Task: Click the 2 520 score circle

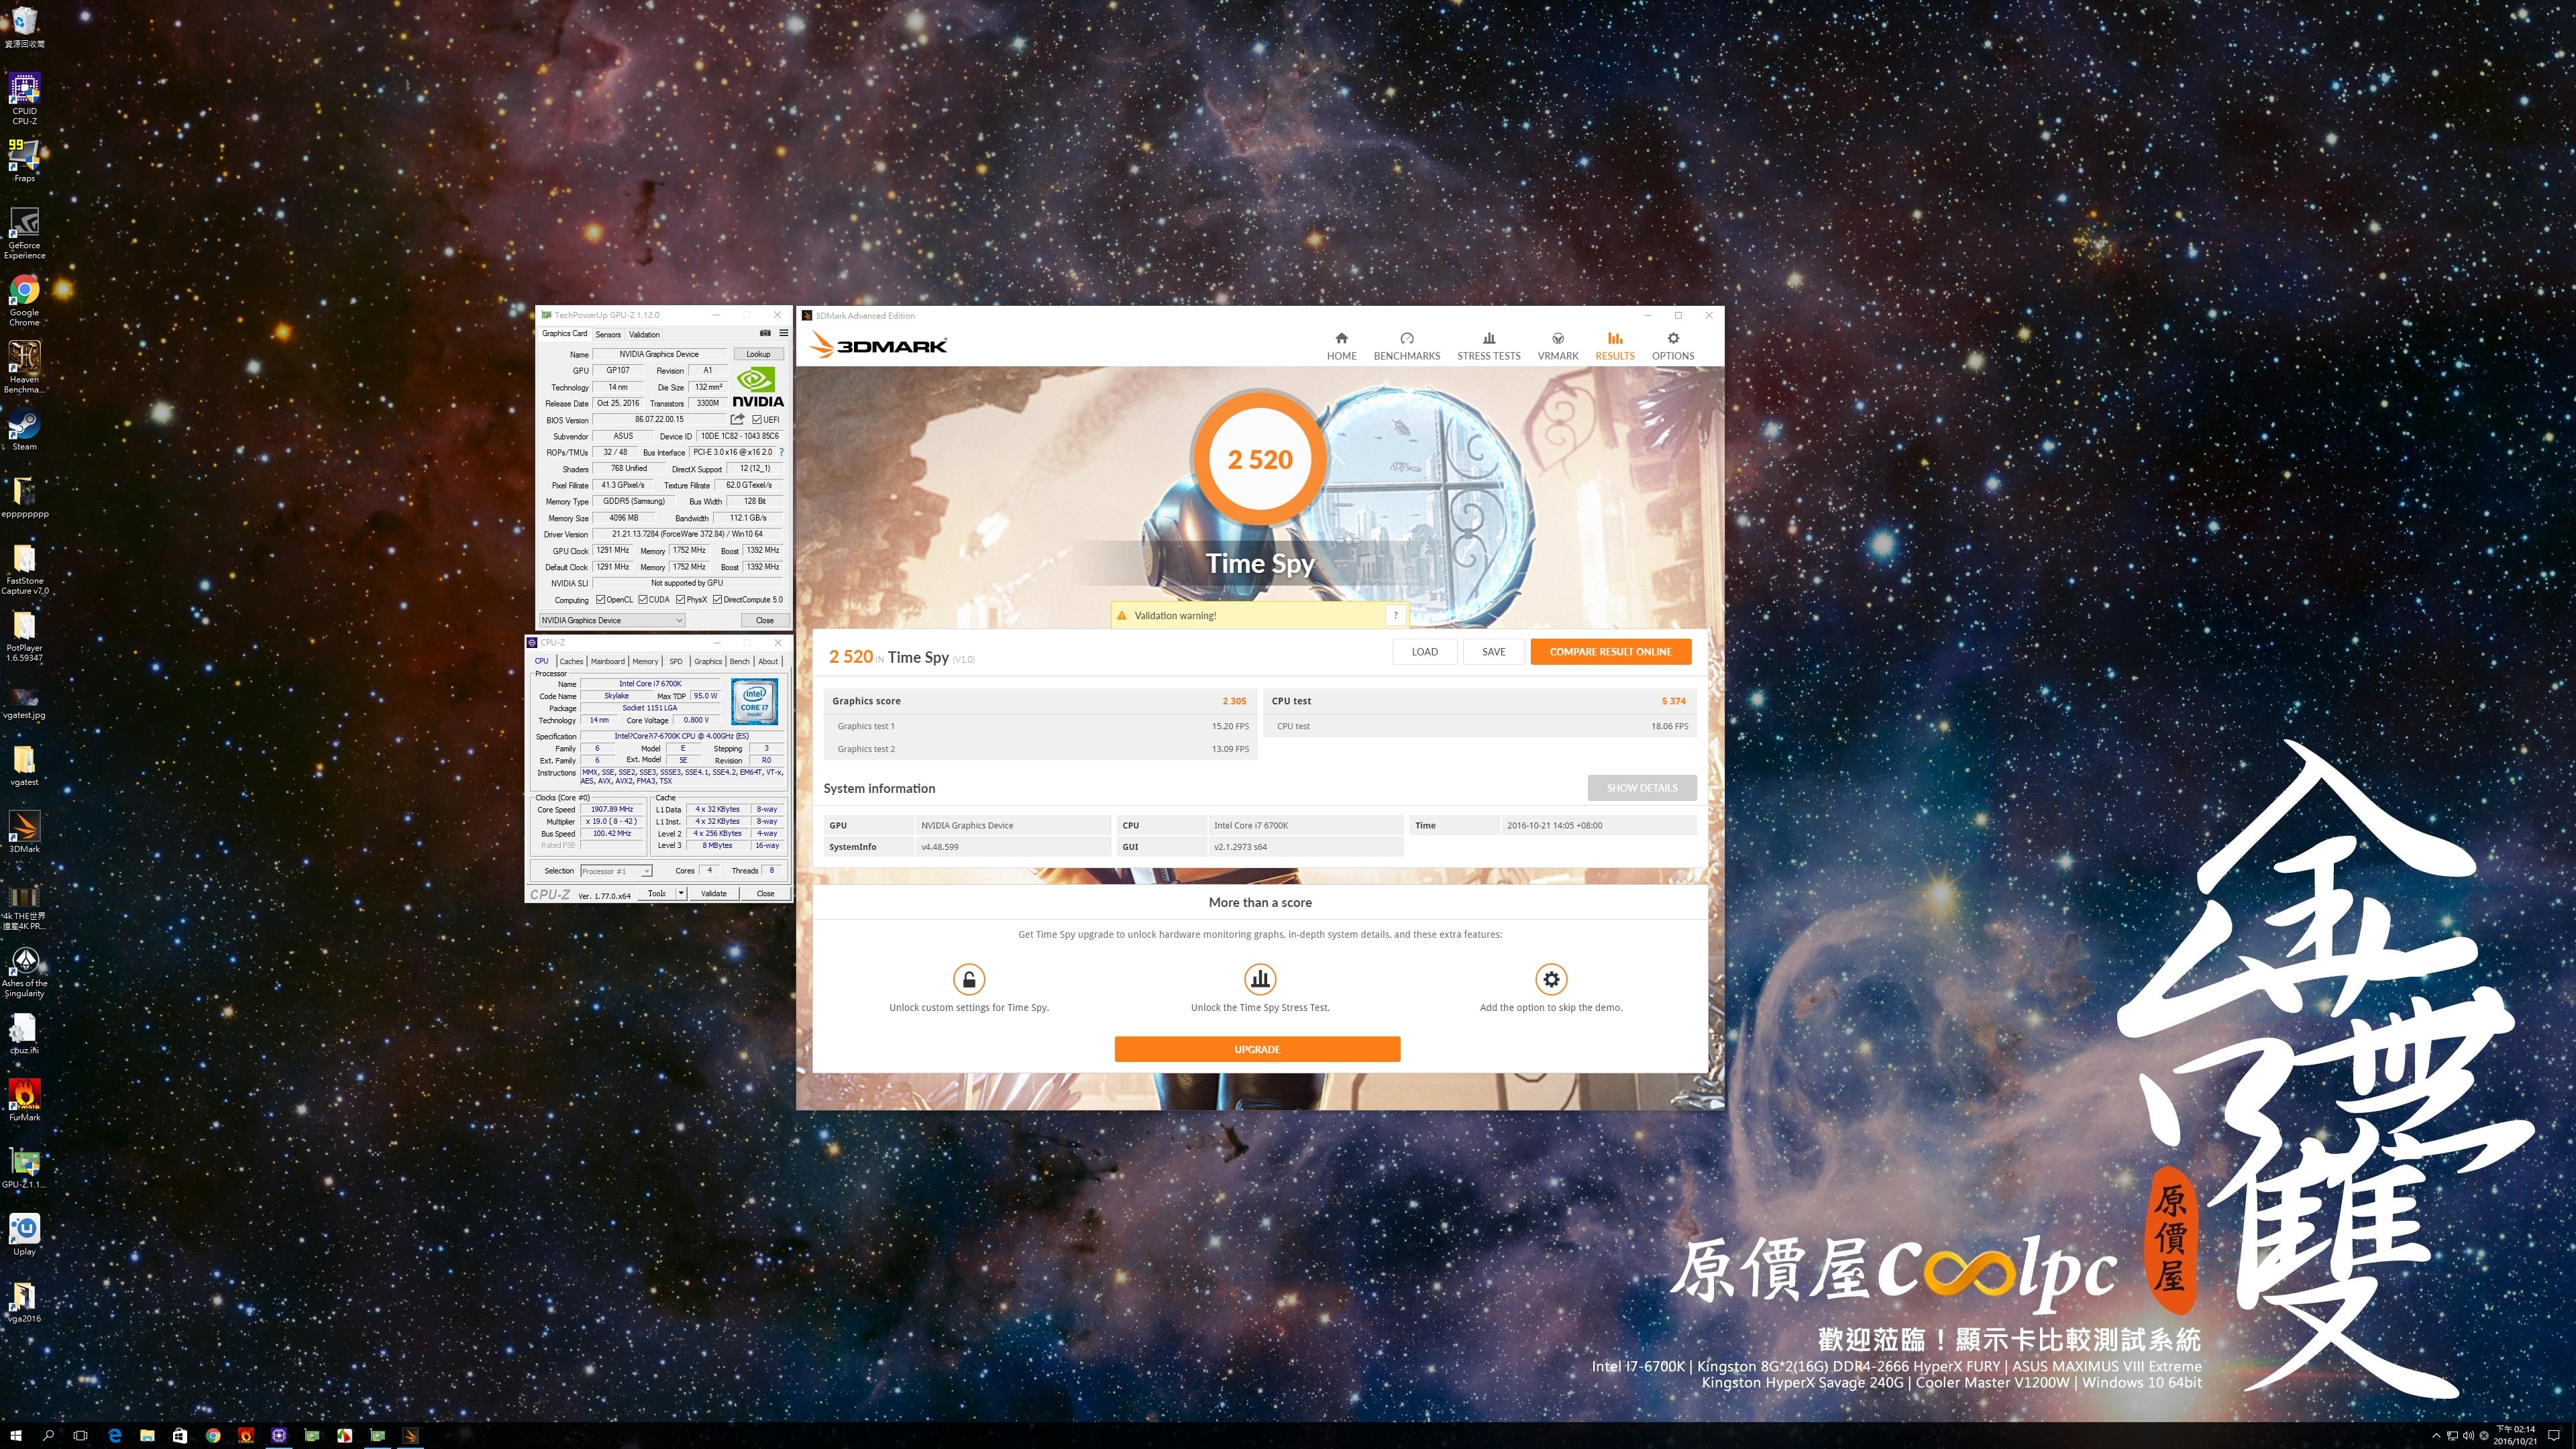Action: (x=1259, y=458)
